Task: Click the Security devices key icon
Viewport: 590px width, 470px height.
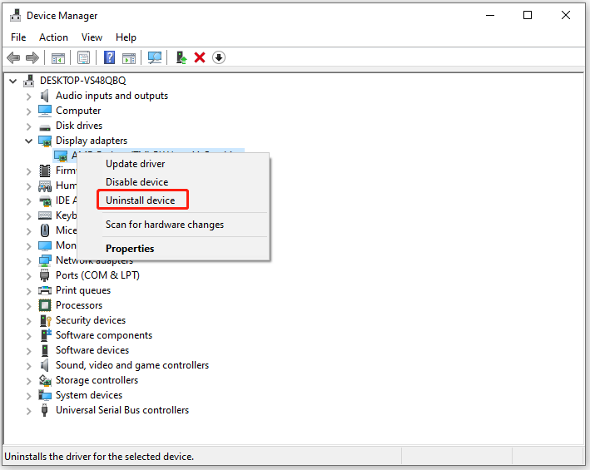Action: [x=45, y=320]
